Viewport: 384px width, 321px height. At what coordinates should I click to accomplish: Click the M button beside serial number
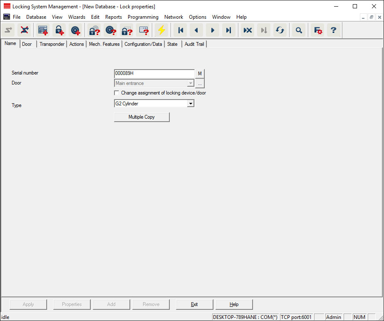[200, 74]
